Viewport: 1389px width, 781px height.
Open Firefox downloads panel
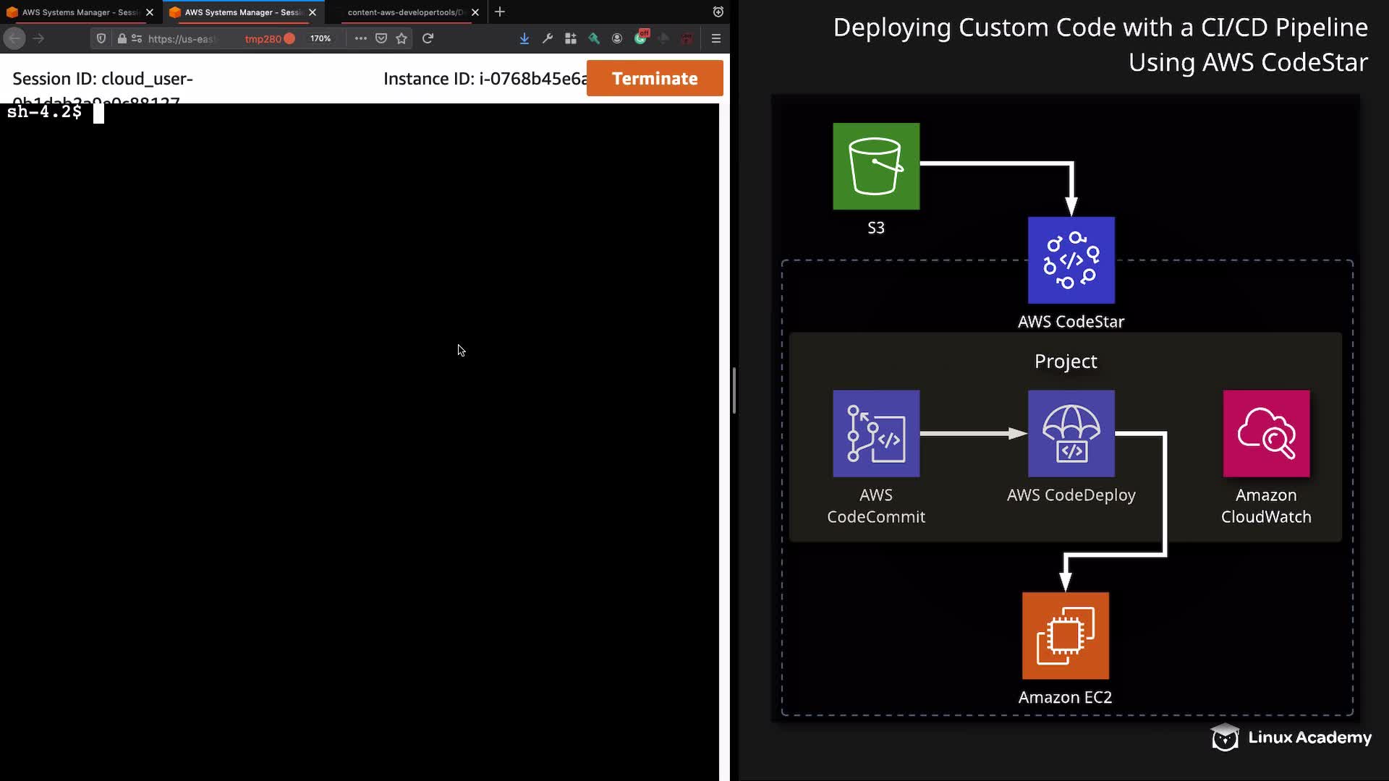pos(524,38)
